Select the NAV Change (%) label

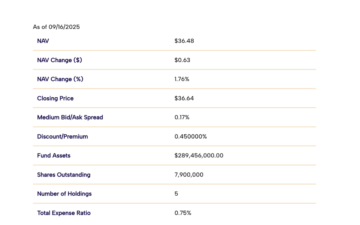pos(60,79)
